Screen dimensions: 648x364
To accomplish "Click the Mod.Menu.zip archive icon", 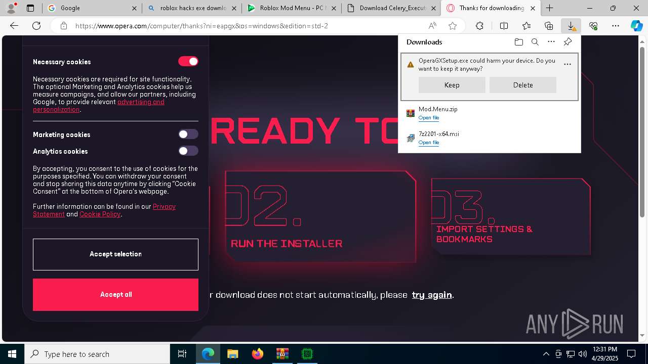I will [411, 113].
